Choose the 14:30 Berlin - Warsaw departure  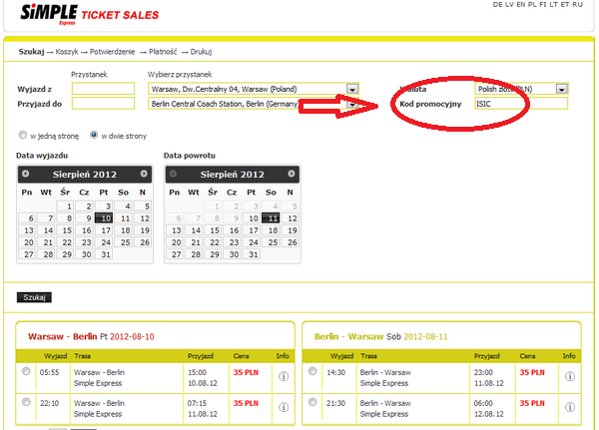coord(312,371)
